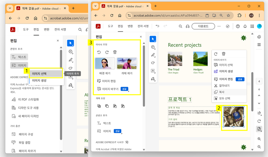
Task: Open search in right window Acrobat toolbar
Action: click(x=180, y=26)
